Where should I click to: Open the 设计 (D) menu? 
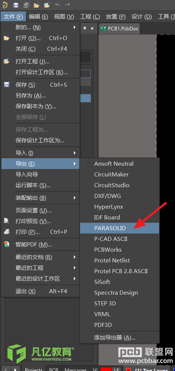(x=142, y=17)
